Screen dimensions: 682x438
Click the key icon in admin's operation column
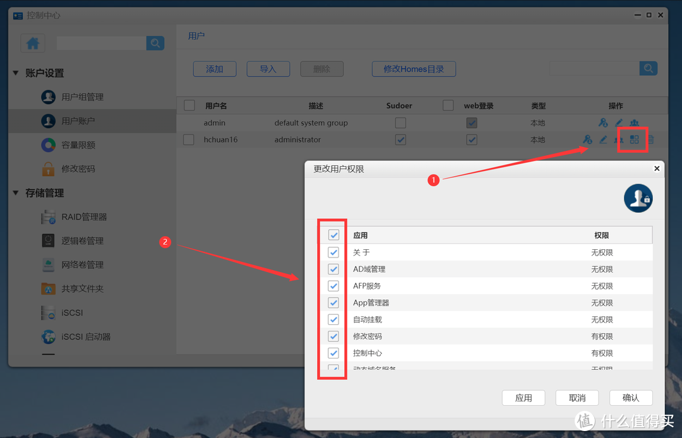tap(602, 122)
